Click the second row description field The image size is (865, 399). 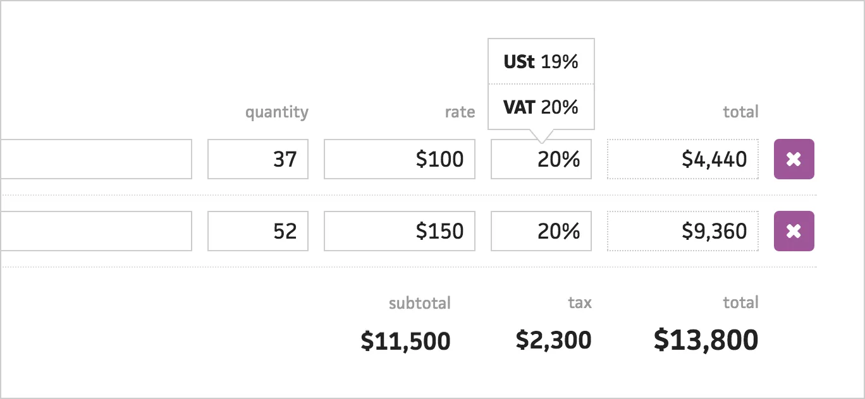(95, 231)
